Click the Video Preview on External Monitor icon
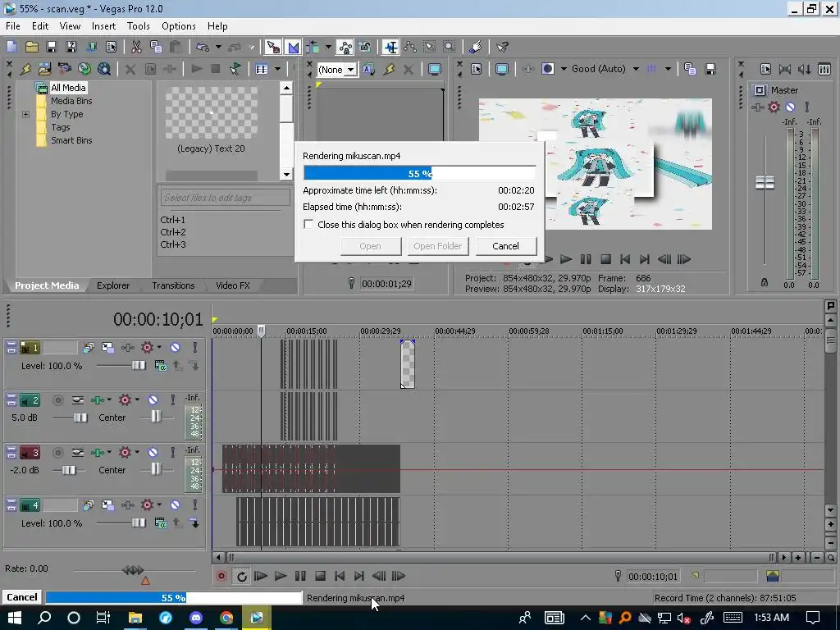Image resolution: width=840 pixels, height=630 pixels. [x=502, y=69]
